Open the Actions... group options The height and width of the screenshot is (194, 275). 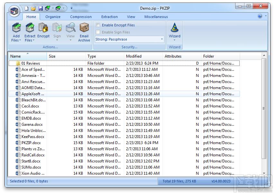pyautogui.click(x=50, y=47)
